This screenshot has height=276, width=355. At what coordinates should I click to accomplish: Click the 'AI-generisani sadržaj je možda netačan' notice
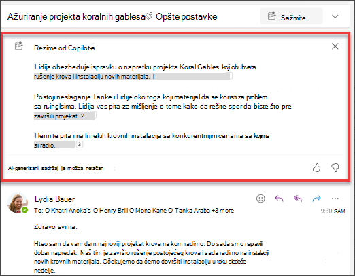56,168
